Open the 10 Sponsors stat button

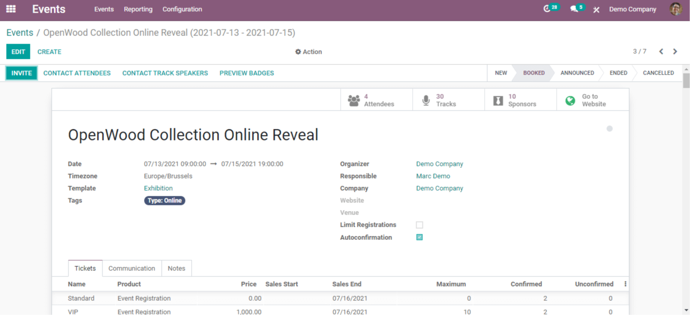tap(521, 100)
